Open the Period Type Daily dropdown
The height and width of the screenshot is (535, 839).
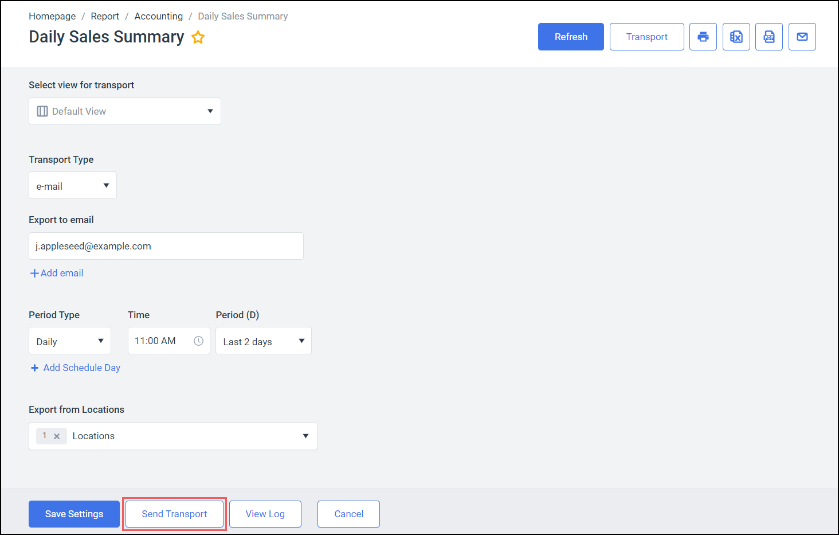[x=70, y=341]
